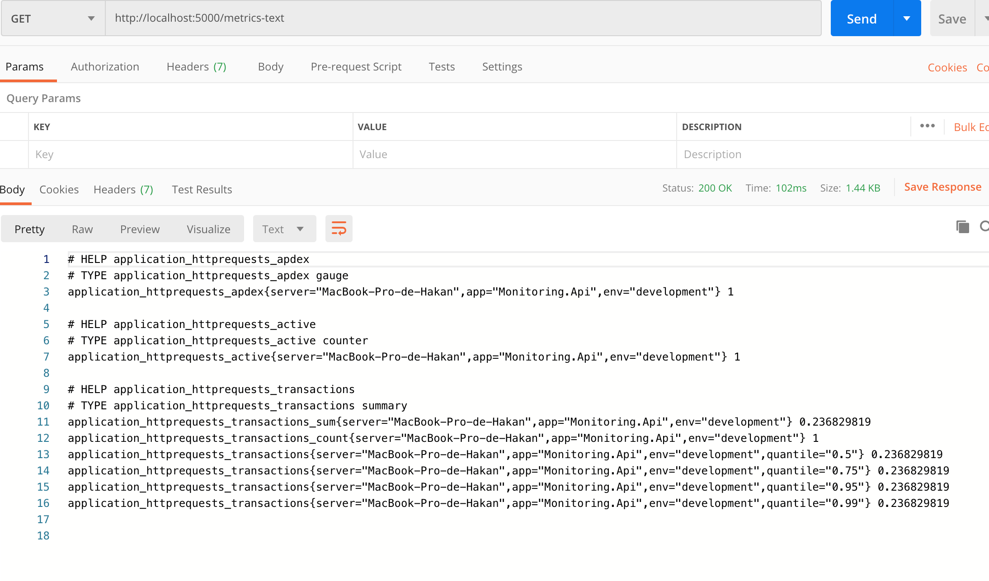Show the response Headers (7) tab

pyautogui.click(x=123, y=189)
